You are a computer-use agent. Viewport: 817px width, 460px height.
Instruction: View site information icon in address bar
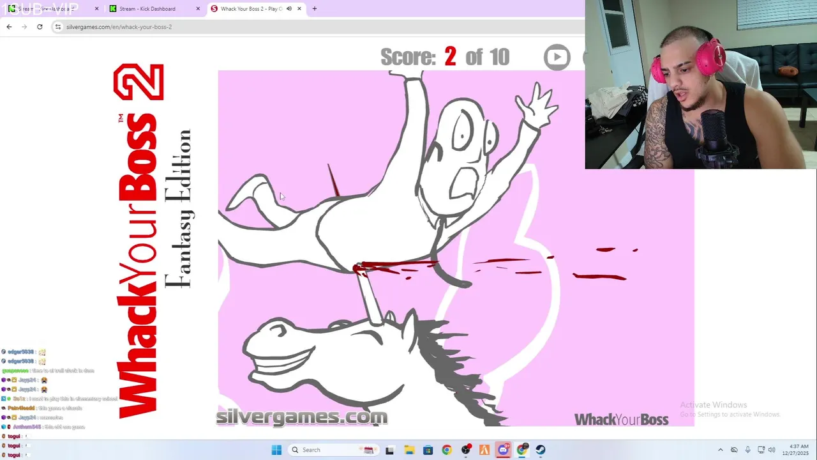pos(58,27)
